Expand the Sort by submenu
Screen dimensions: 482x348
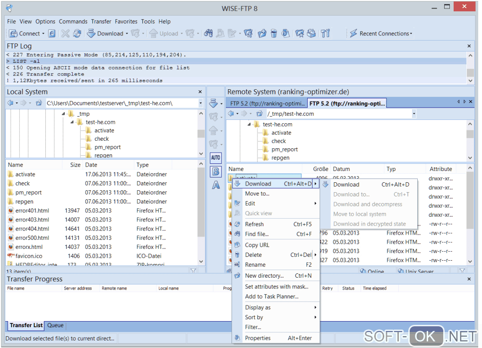pos(276,317)
